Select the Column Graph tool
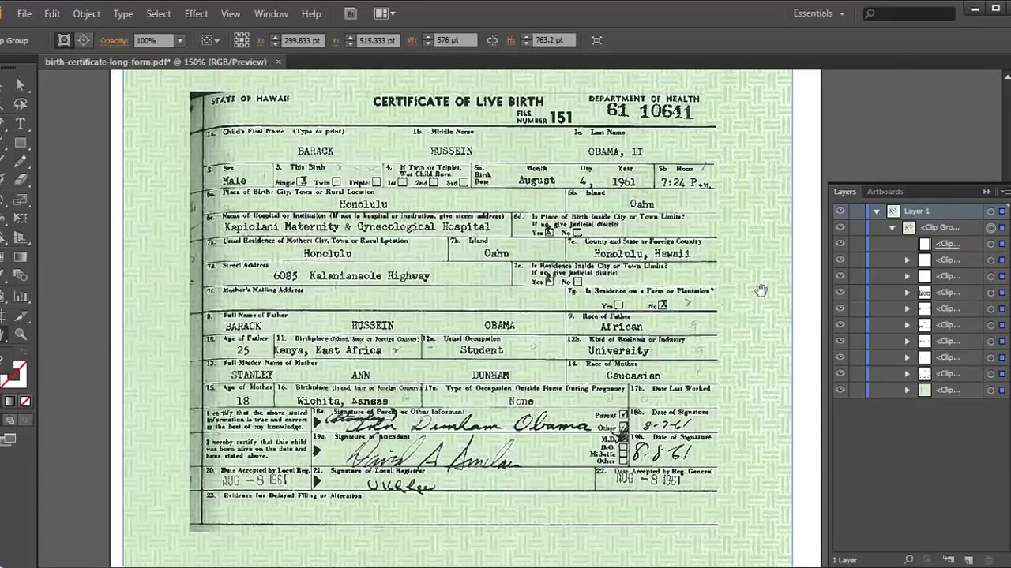The height and width of the screenshot is (568, 1011). tap(21, 297)
